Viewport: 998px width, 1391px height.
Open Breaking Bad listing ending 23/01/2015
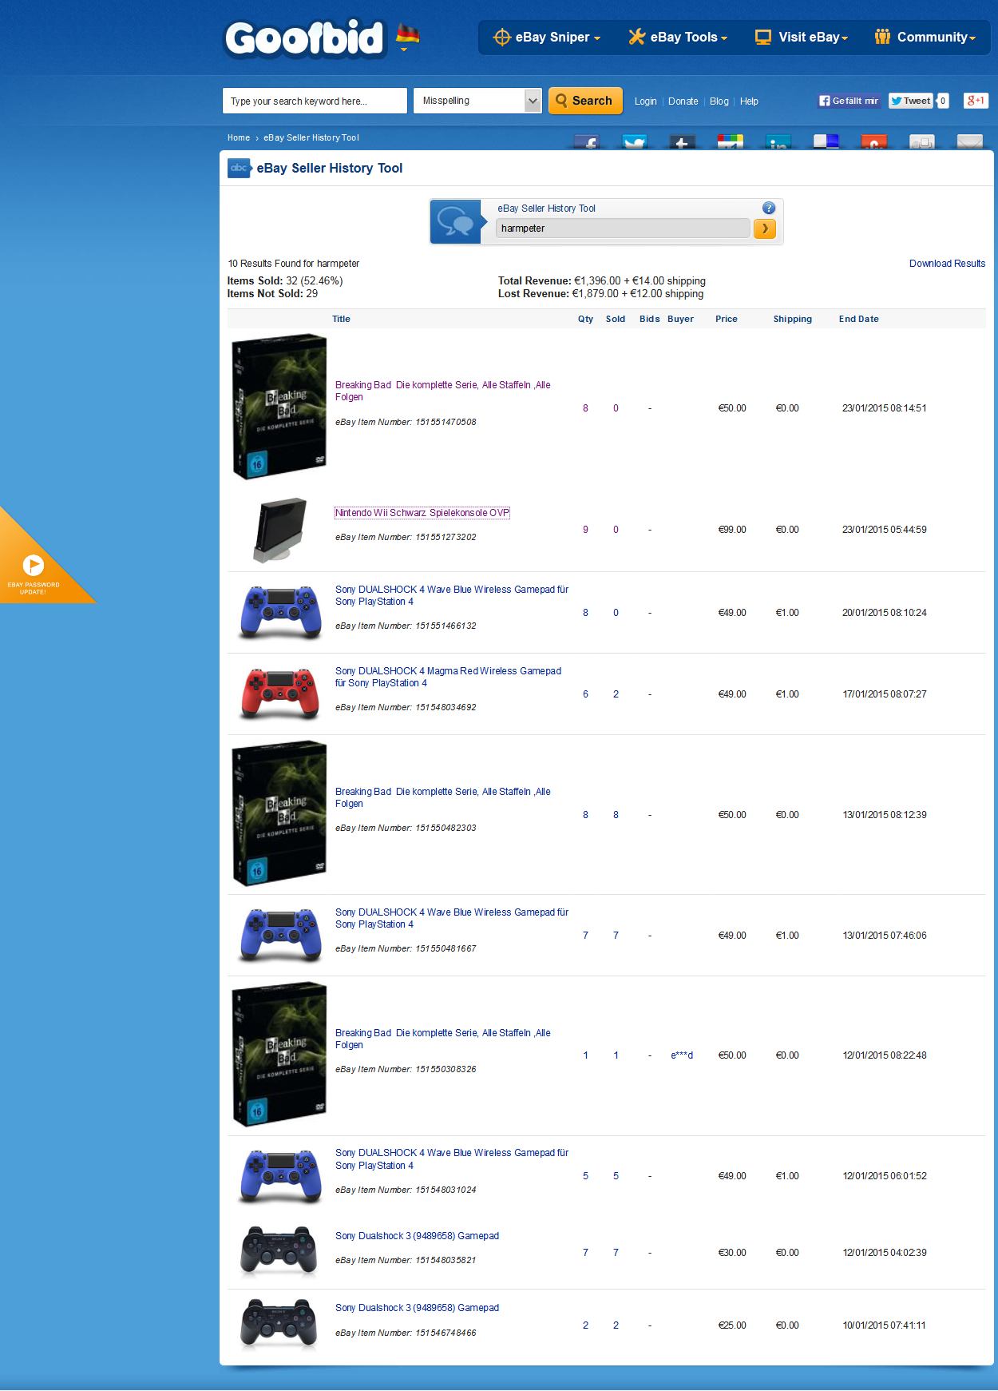point(443,391)
